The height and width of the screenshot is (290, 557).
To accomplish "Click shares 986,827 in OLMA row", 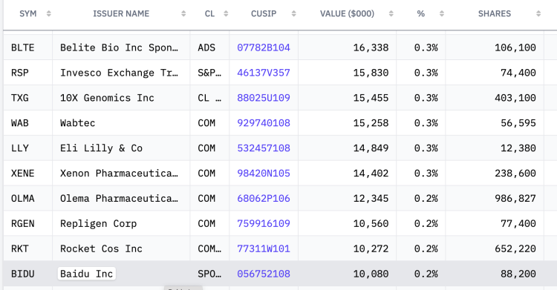I will coord(515,199).
